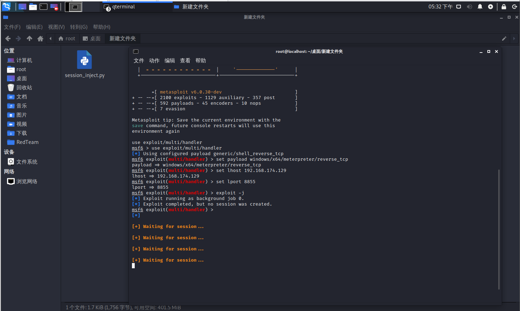Click the file manager status bar text

click(123, 307)
